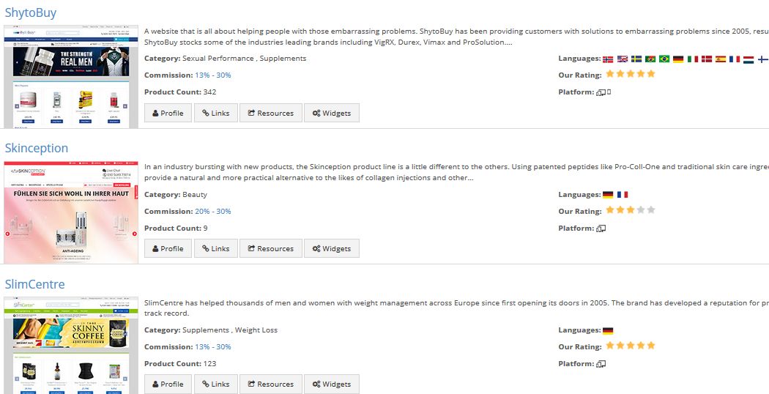
Task: Open Resources for SlimCentre
Action: [271, 384]
